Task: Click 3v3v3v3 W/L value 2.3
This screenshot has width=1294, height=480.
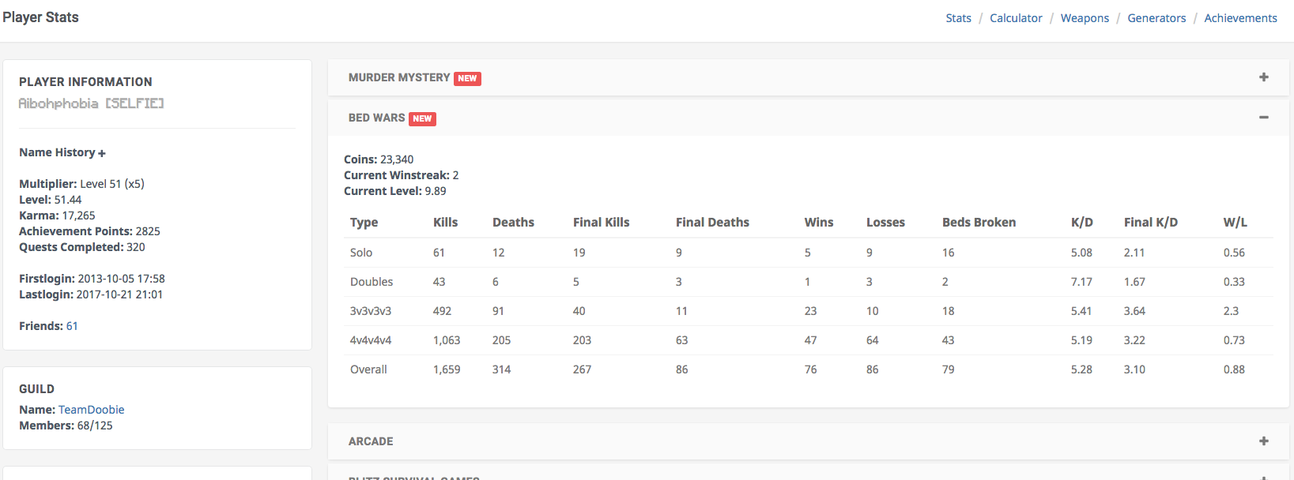Action: point(1231,311)
